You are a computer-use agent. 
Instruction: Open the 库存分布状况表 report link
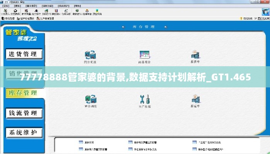coord(143,149)
